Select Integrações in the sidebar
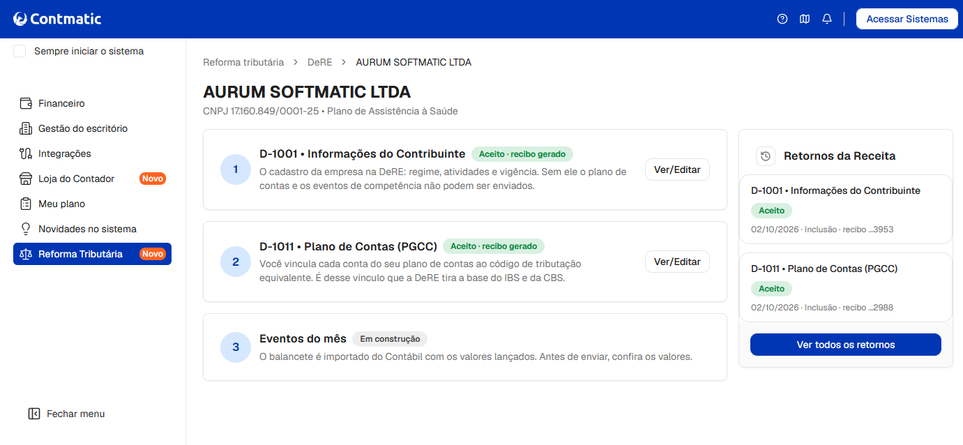This screenshot has width=963, height=445. tap(92, 153)
